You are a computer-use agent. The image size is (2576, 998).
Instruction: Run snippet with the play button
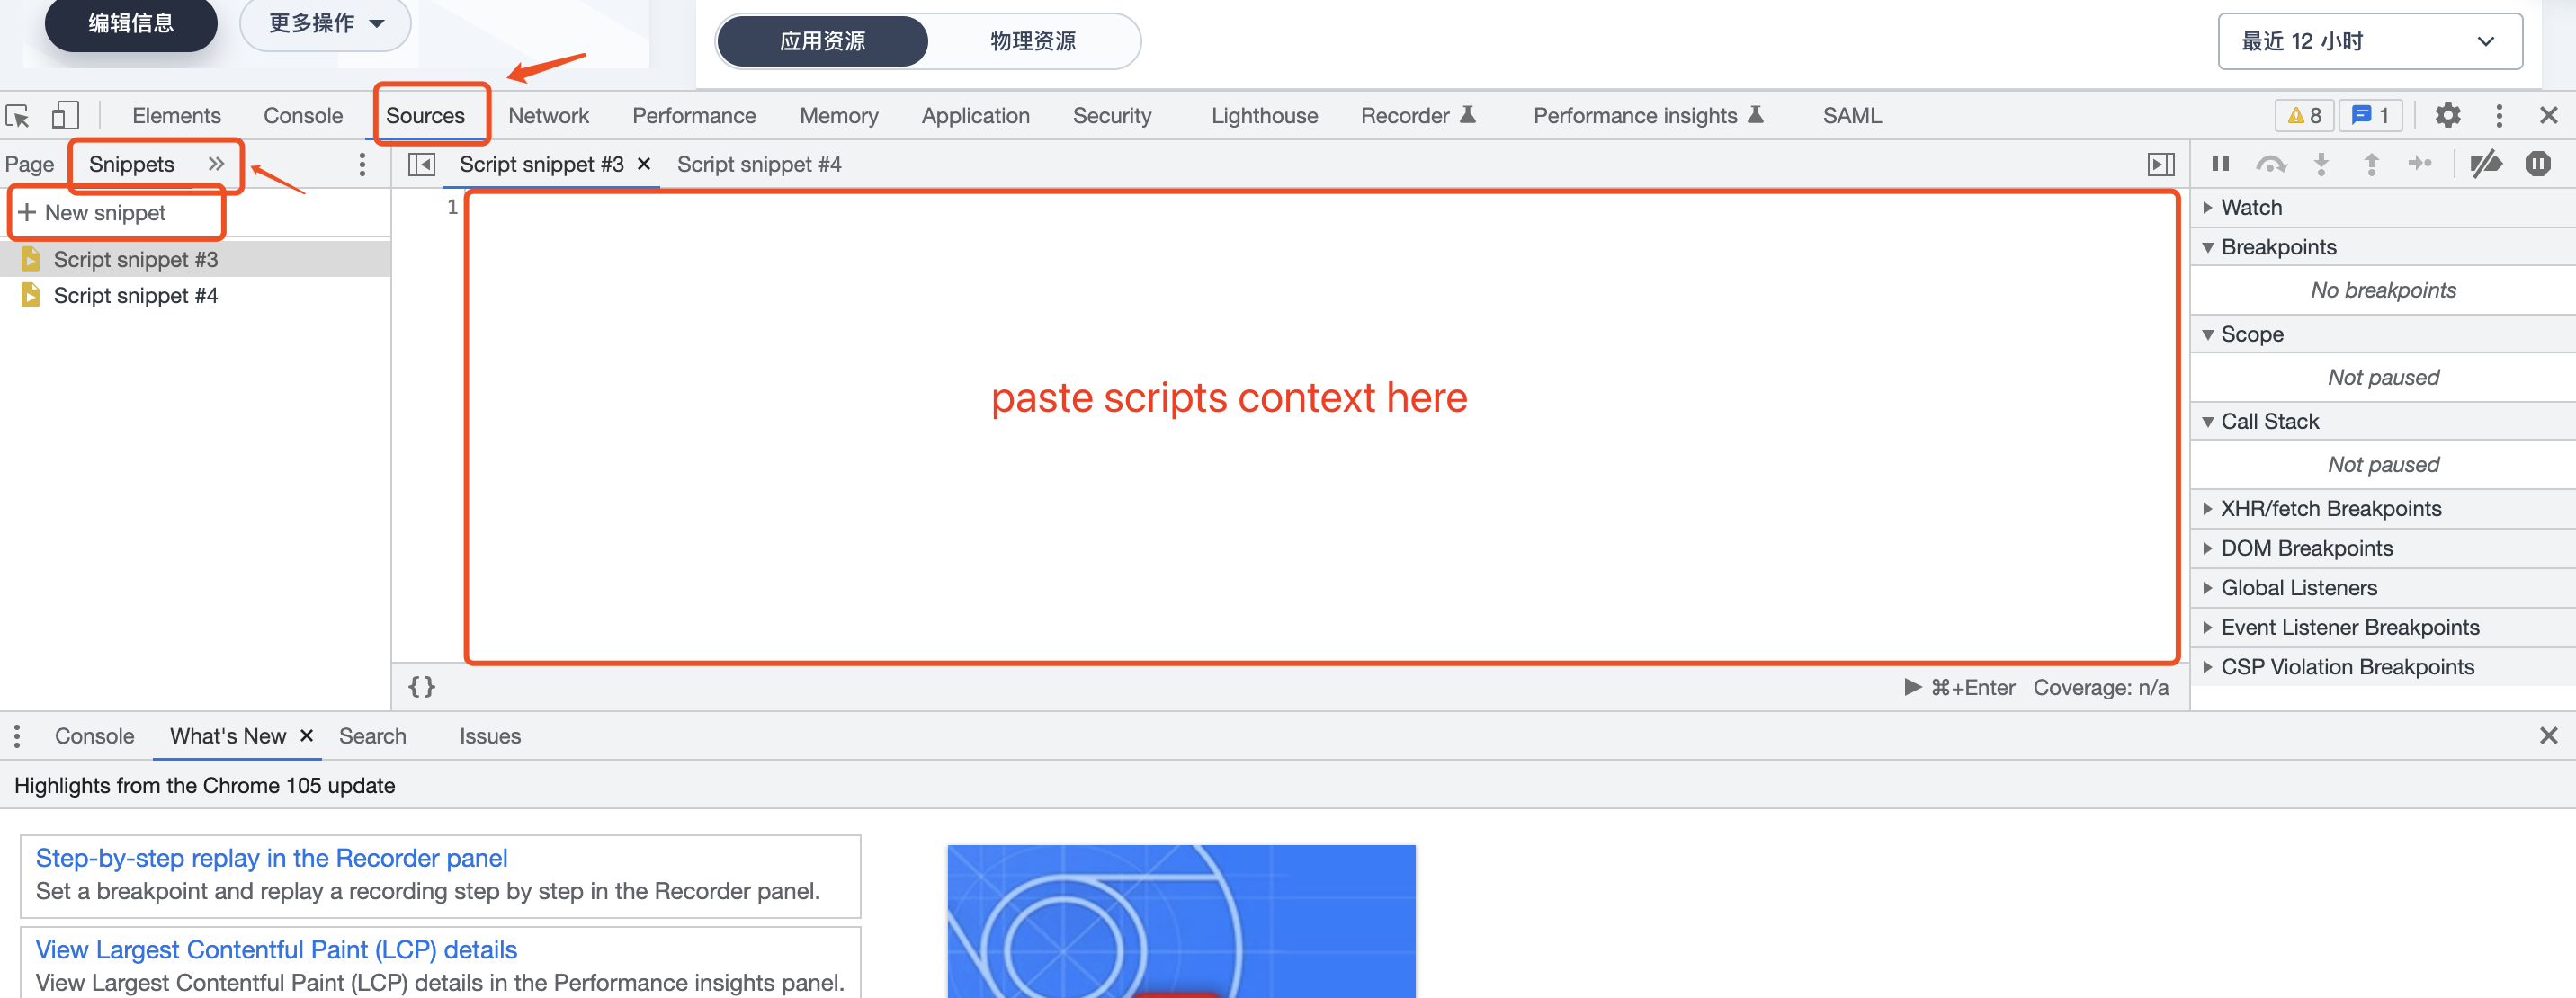[x=1912, y=687]
